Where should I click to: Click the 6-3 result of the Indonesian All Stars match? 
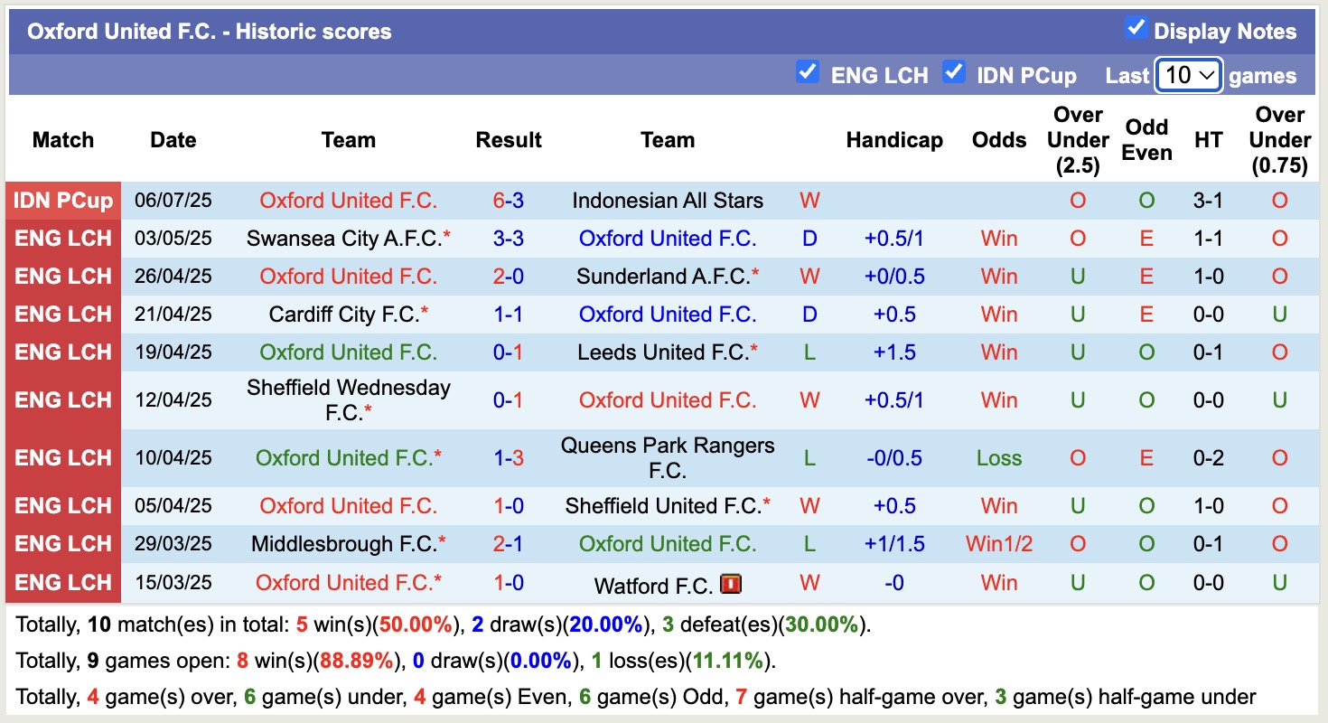tap(509, 201)
